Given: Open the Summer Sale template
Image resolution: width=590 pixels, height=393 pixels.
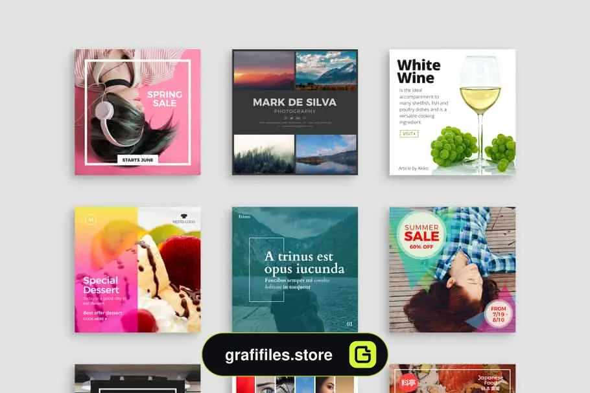Looking at the screenshot, I should click(x=453, y=269).
